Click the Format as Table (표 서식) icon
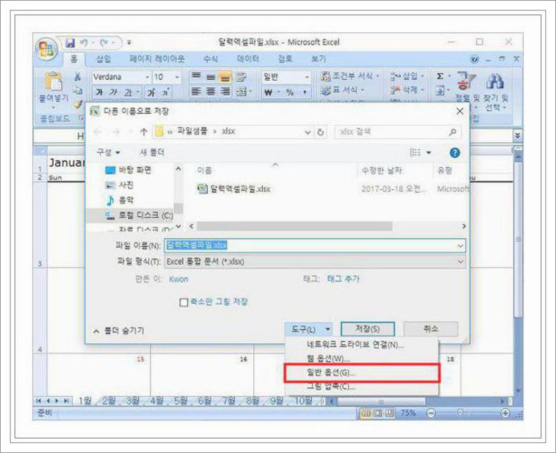The width and height of the screenshot is (556, 453). point(326,90)
